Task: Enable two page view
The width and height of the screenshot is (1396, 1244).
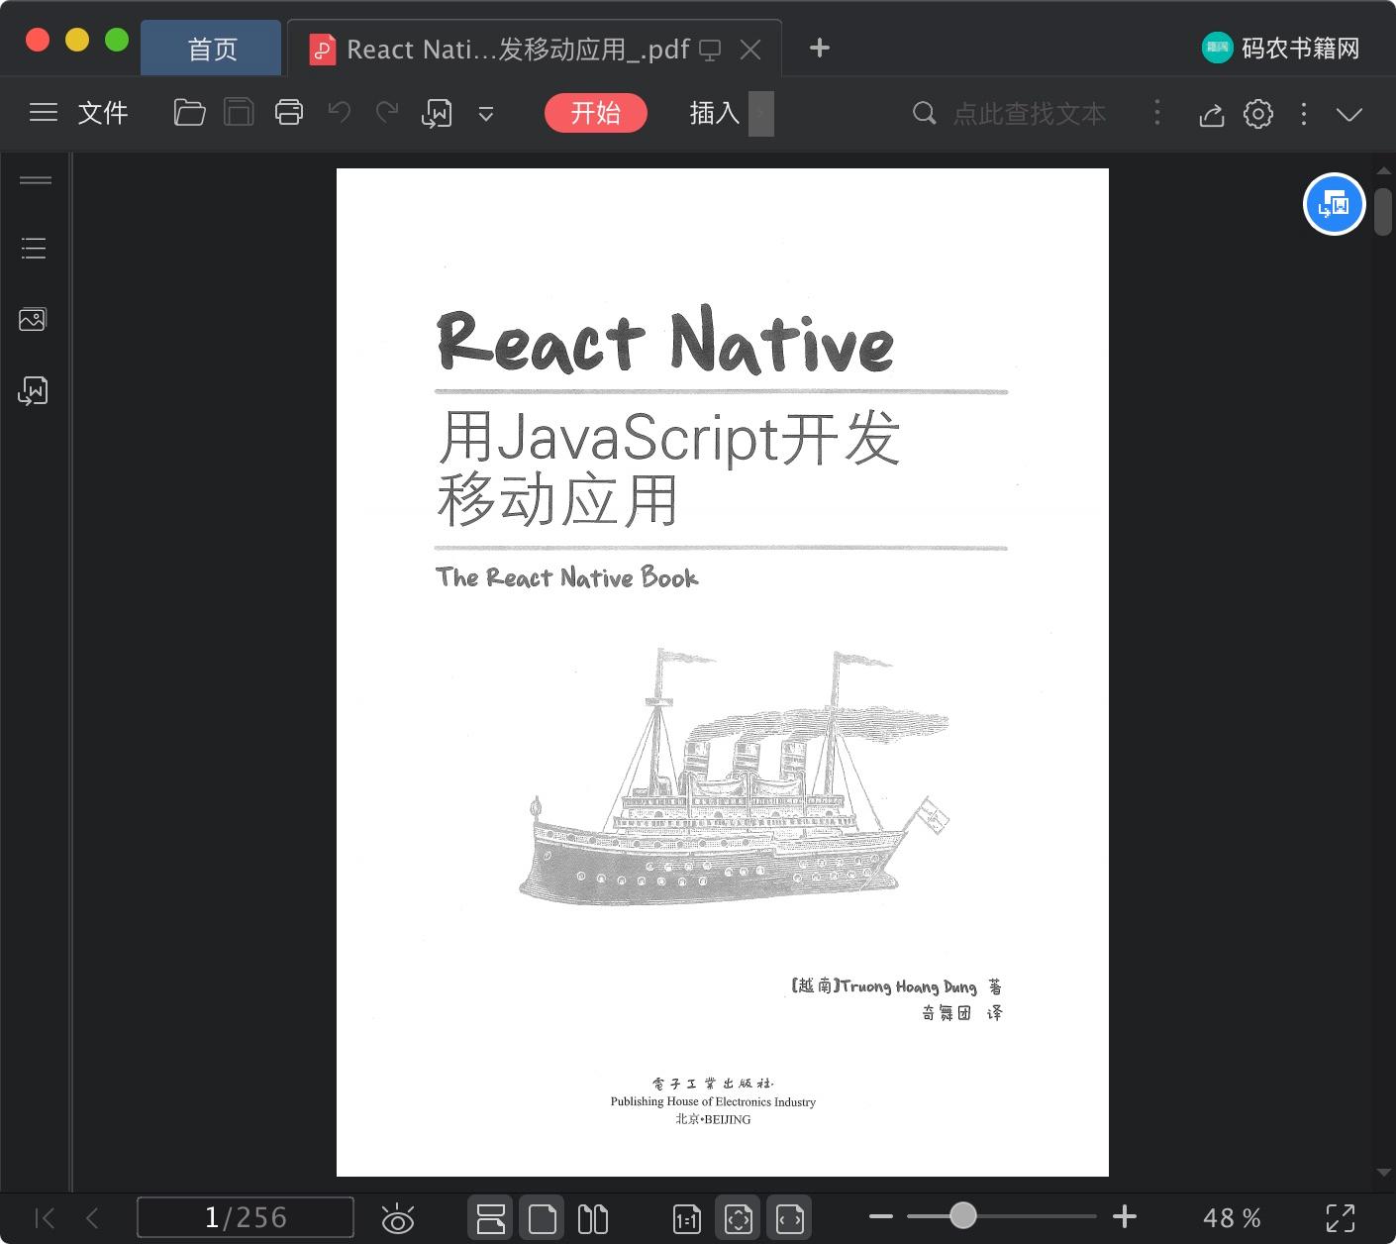Action: pyautogui.click(x=593, y=1217)
